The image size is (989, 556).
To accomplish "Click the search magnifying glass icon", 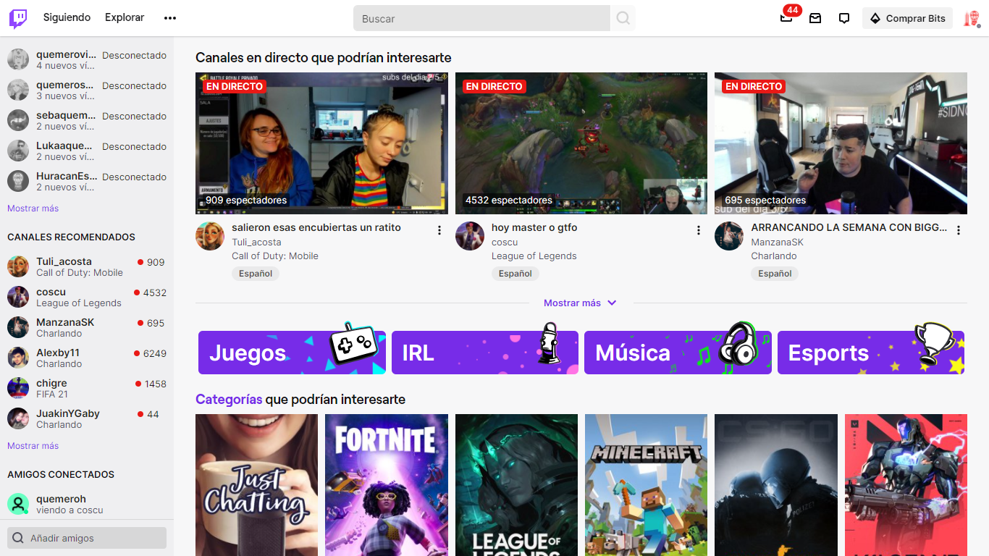I will [x=622, y=17].
